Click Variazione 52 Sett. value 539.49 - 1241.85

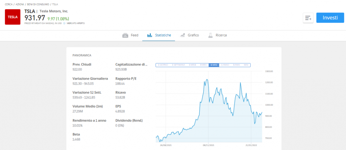pos(84,97)
